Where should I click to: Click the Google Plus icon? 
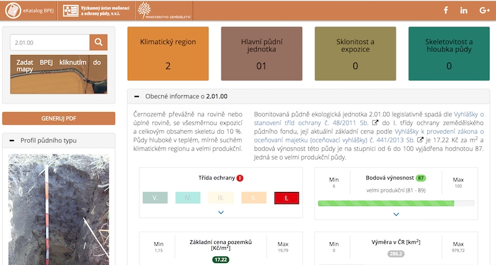point(484,11)
